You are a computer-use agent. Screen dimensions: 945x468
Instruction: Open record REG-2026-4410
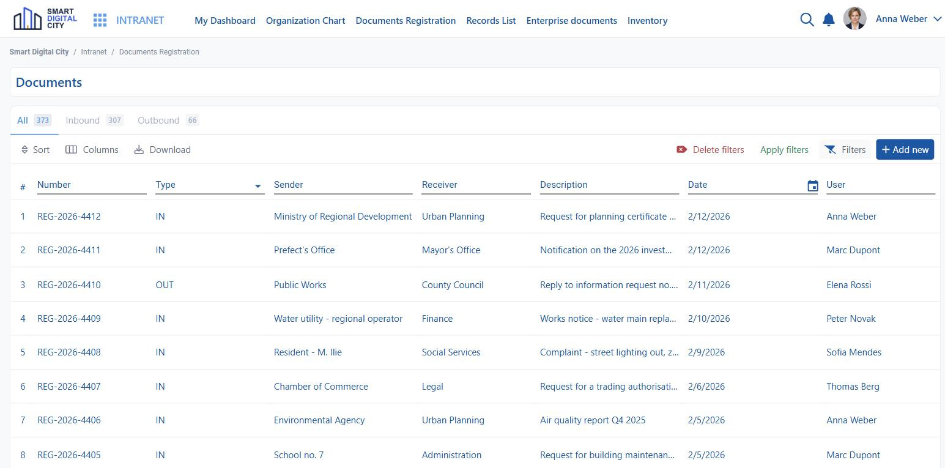pos(69,285)
